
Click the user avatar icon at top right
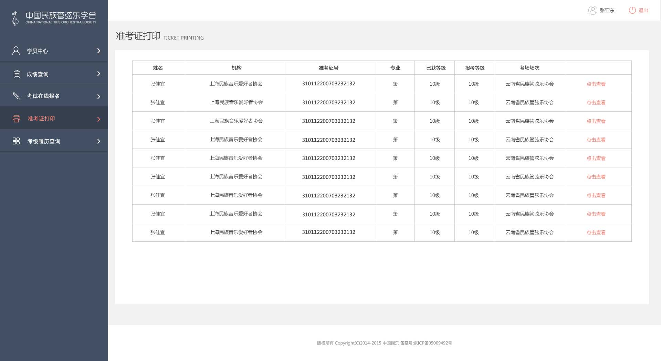[x=592, y=10]
